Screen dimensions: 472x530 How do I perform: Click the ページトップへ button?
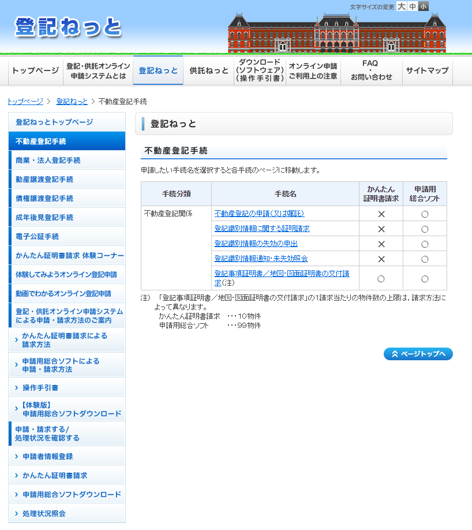click(x=418, y=354)
